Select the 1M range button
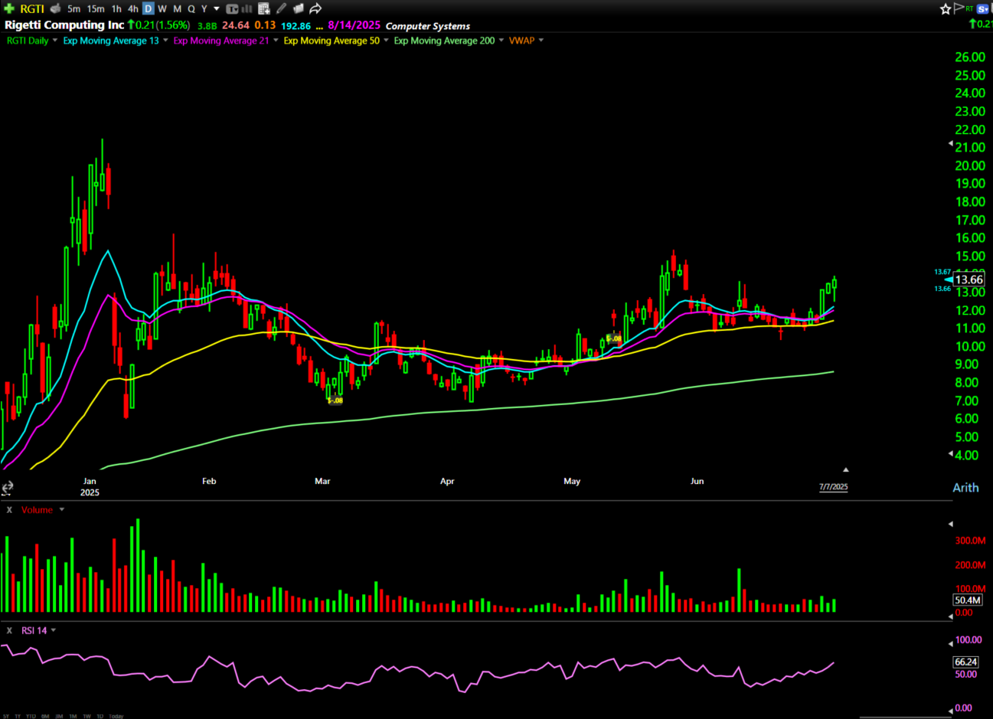This screenshot has height=719, width=993. [x=73, y=717]
